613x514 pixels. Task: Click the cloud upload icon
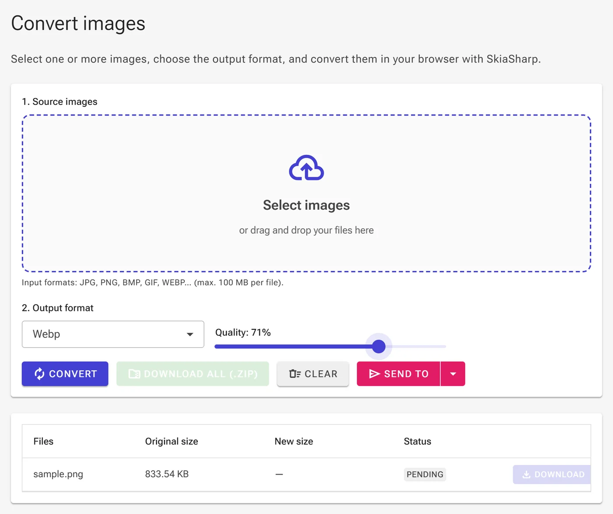tap(306, 168)
